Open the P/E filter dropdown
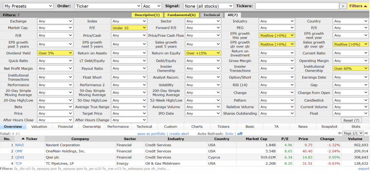Viewport: 371px width, 174px height. 129,28
